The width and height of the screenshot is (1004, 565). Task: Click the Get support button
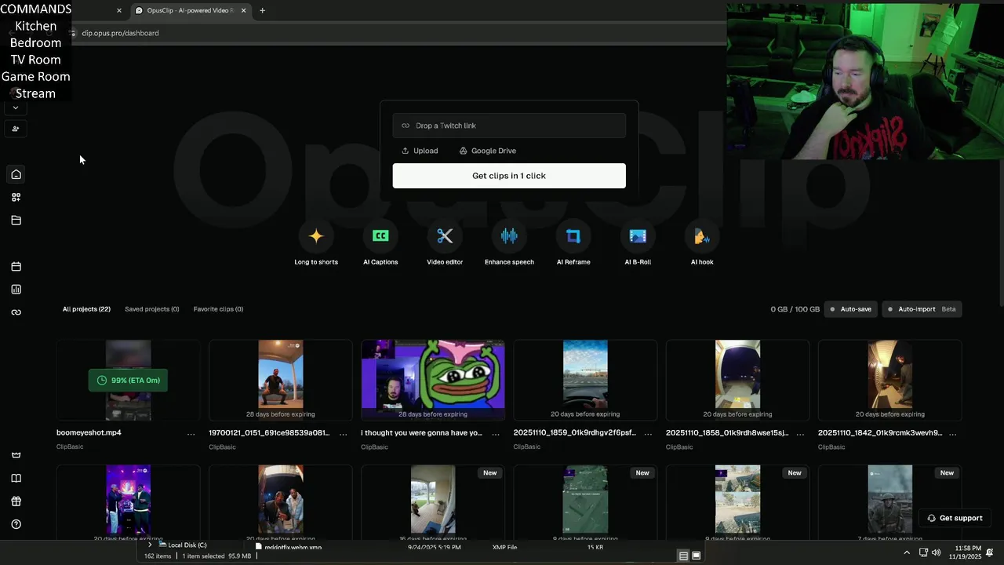[x=955, y=518]
